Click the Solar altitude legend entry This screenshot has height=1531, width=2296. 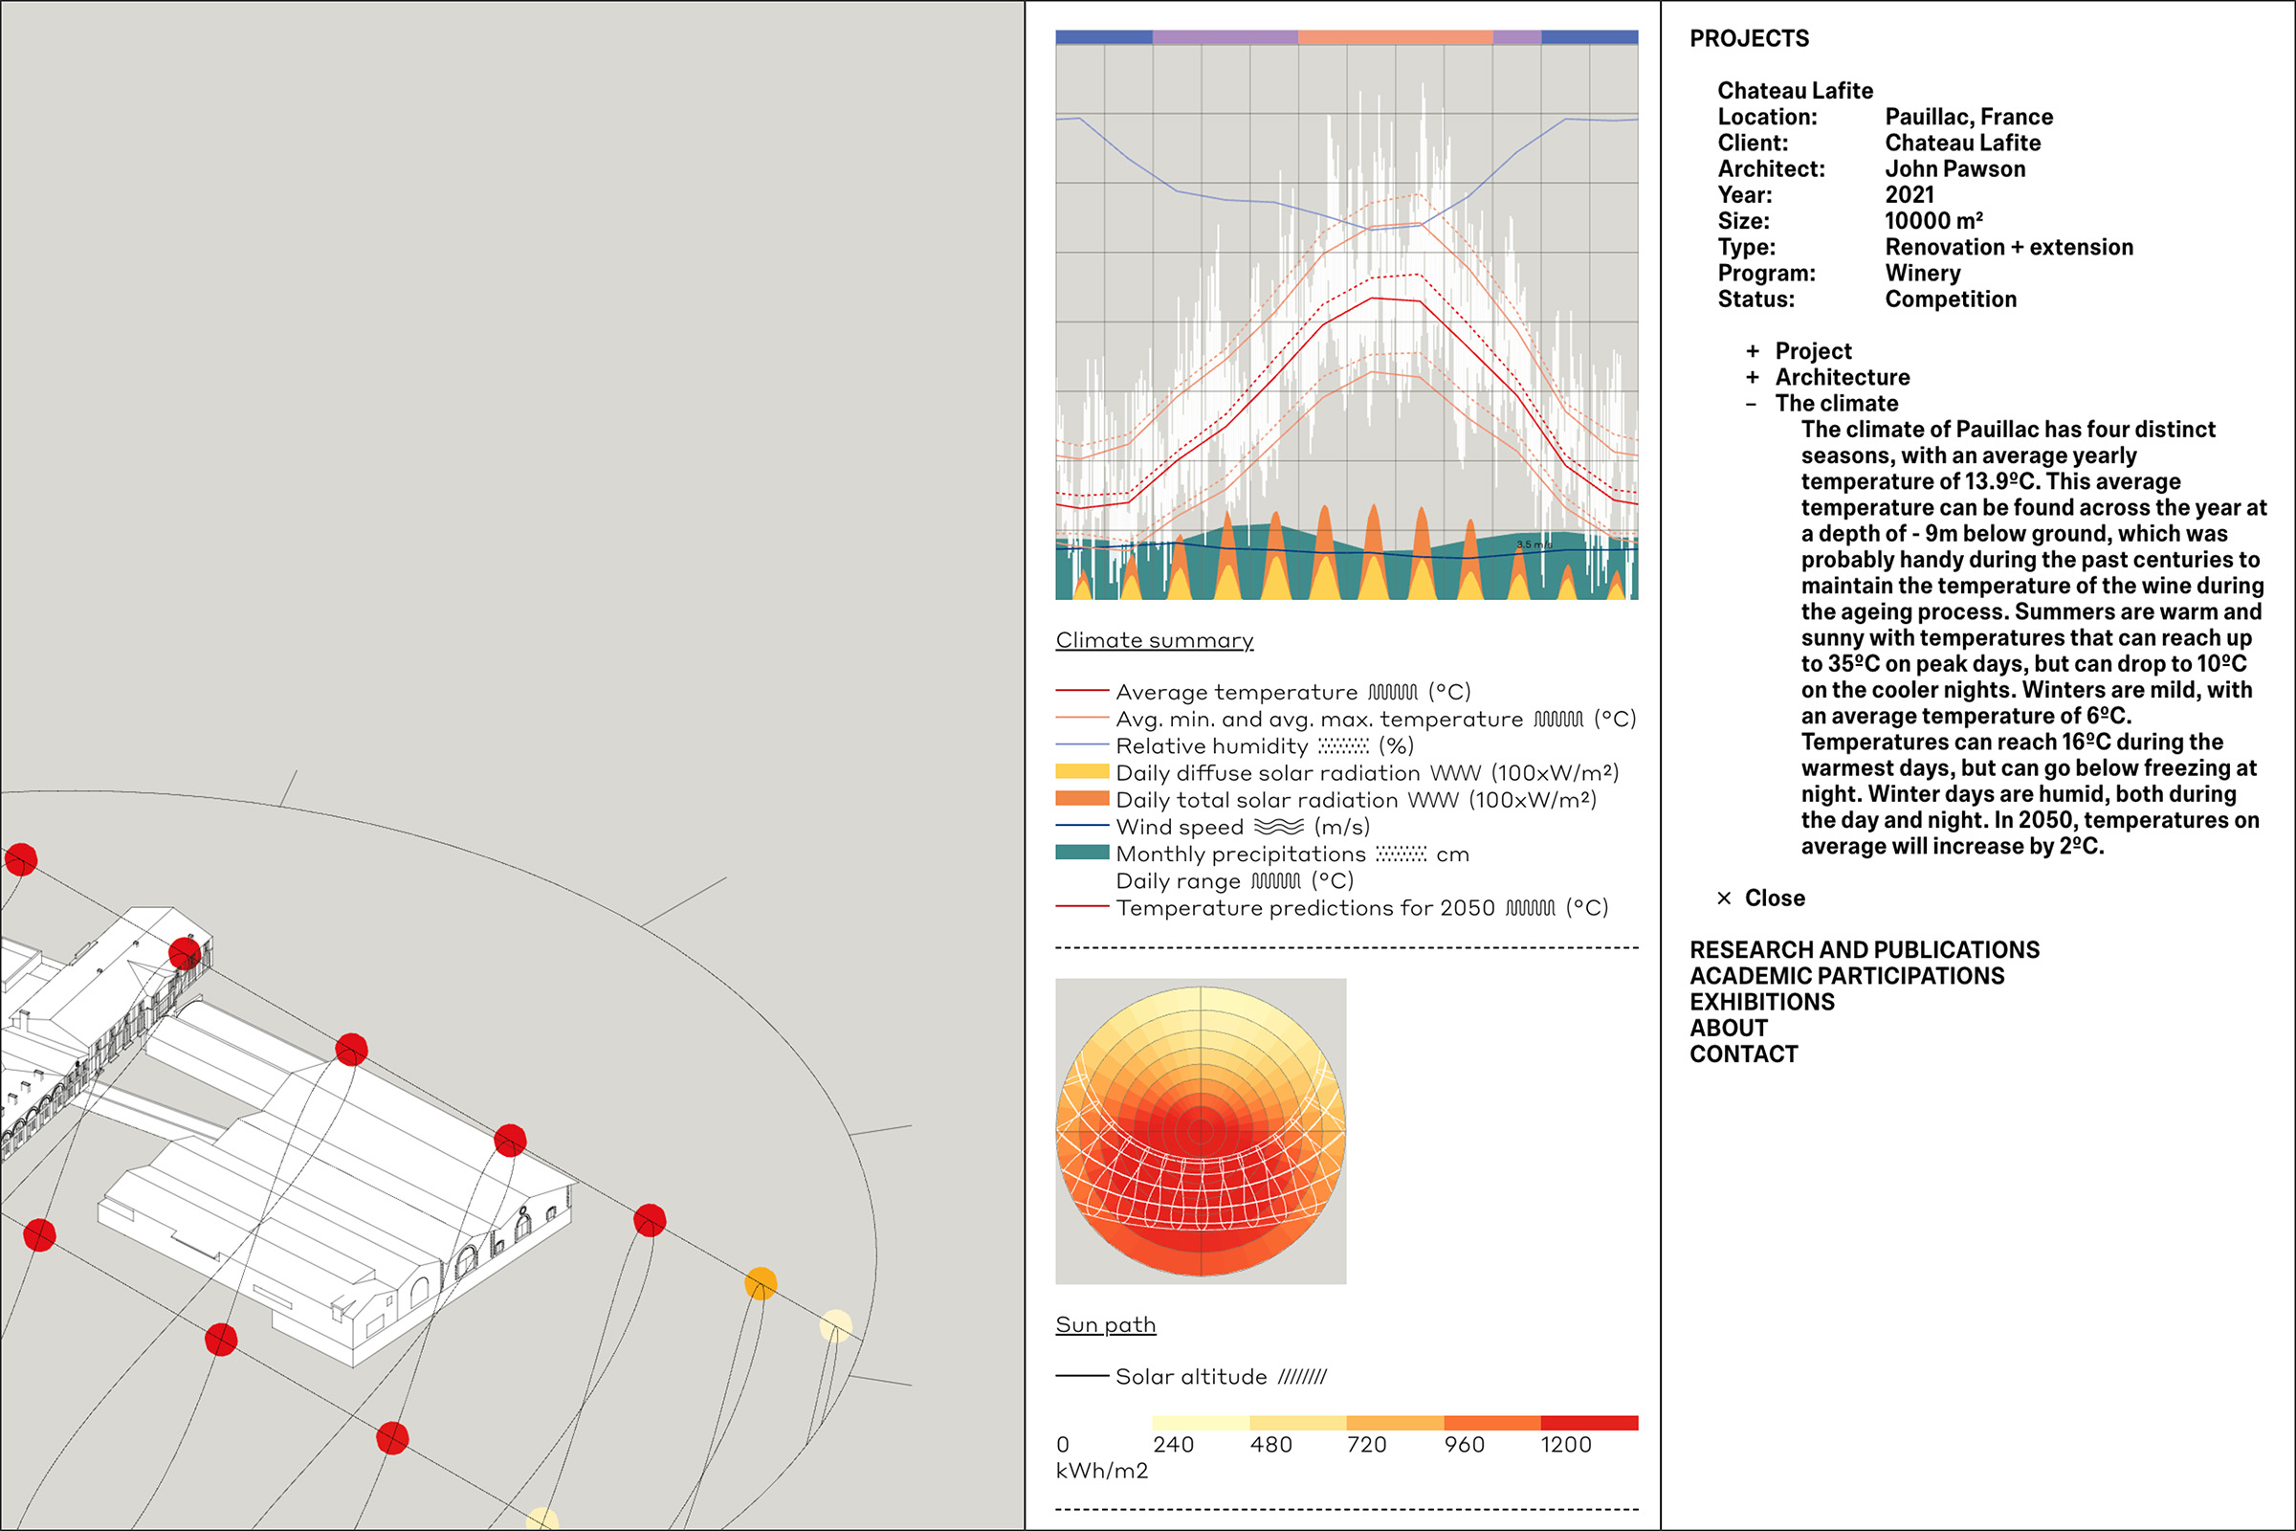1191,1377
